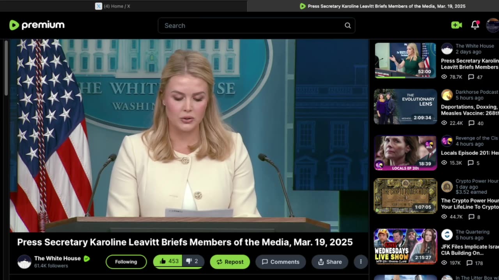Toggle the Following button

126,262
